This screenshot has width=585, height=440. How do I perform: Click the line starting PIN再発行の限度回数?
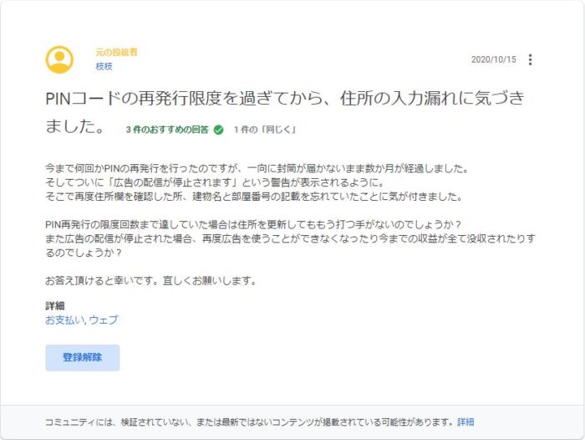pyautogui.click(x=253, y=224)
